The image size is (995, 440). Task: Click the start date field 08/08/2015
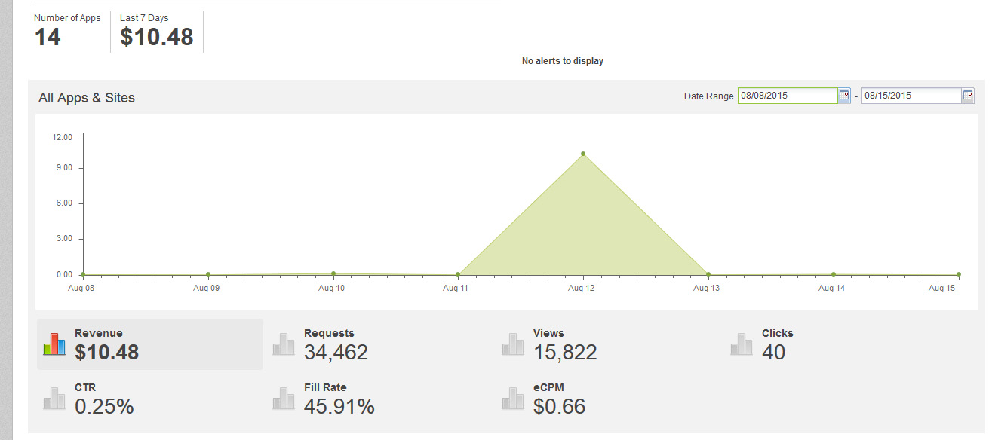(x=788, y=96)
